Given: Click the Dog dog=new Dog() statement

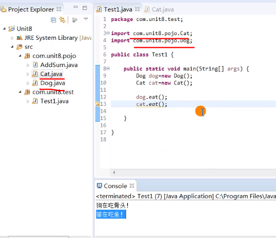Looking at the screenshot, I should [164, 76].
